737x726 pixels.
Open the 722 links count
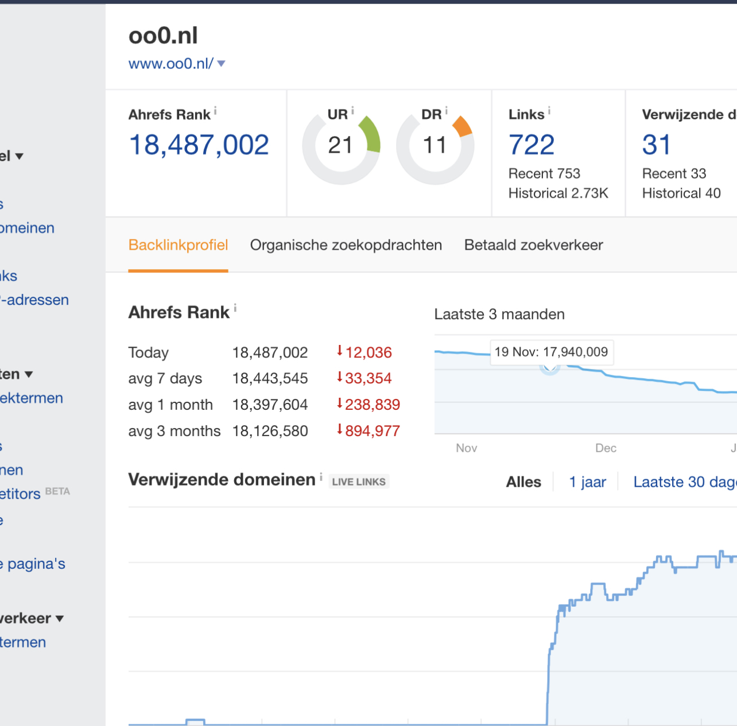(x=532, y=145)
